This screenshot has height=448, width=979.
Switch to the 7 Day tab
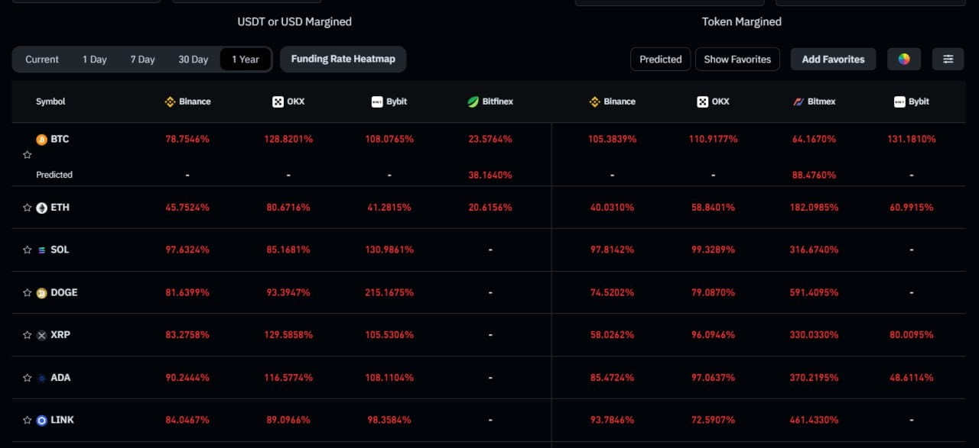pos(142,59)
